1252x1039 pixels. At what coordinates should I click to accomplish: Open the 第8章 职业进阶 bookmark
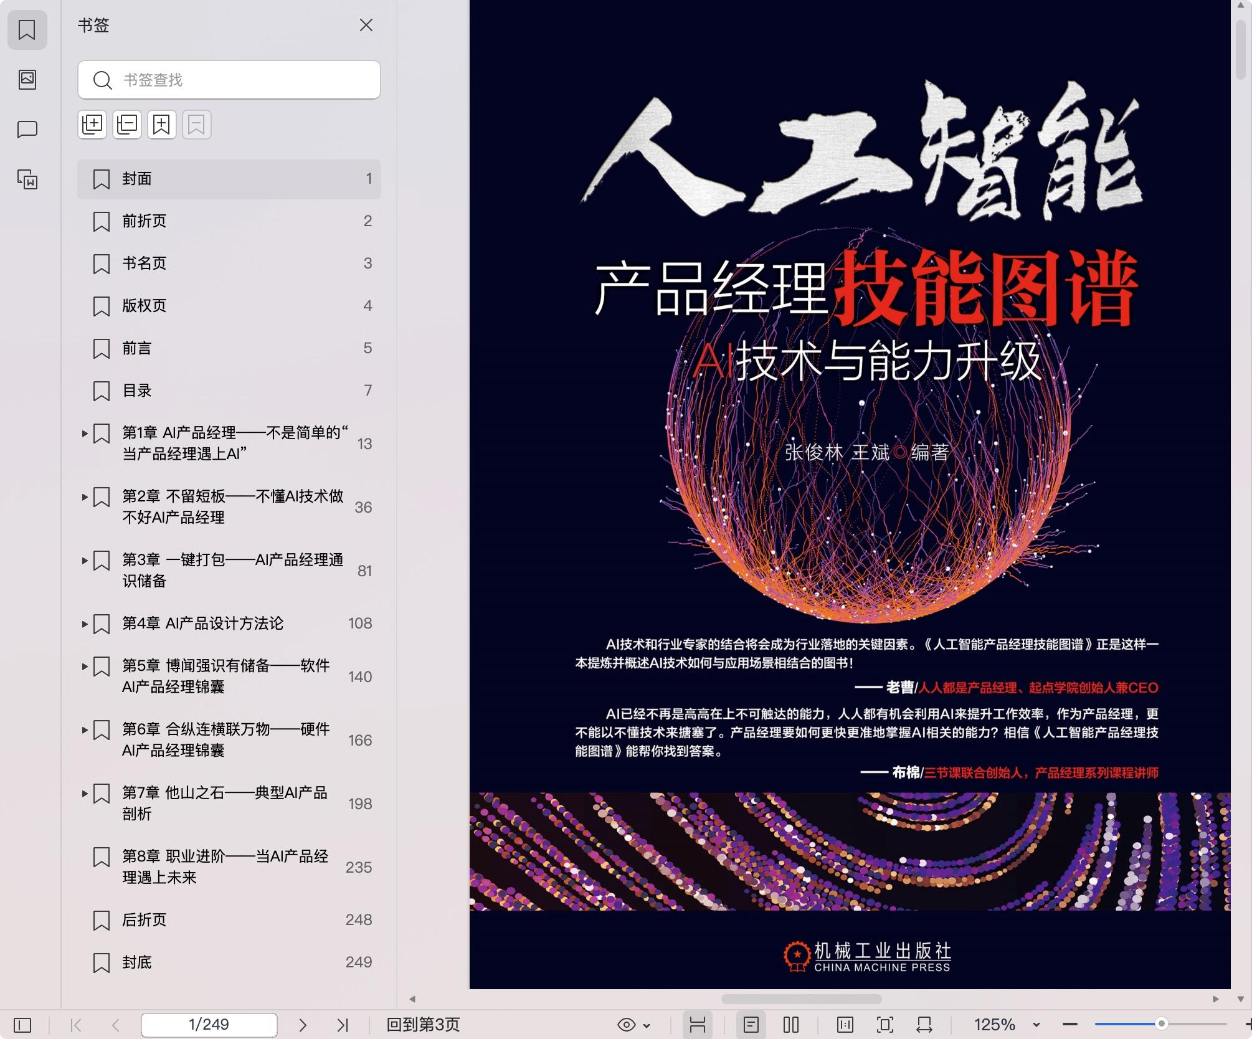coord(229,866)
